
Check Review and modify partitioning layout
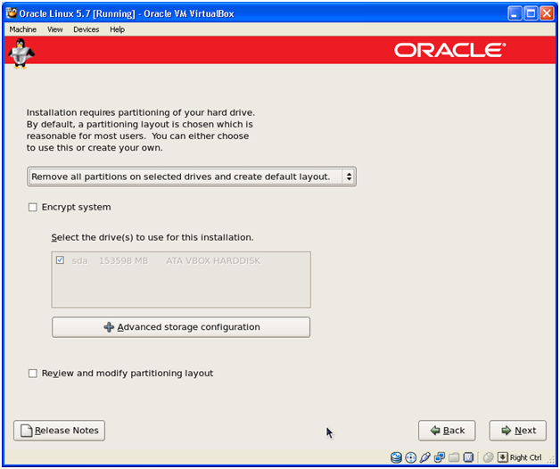(x=33, y=374)
